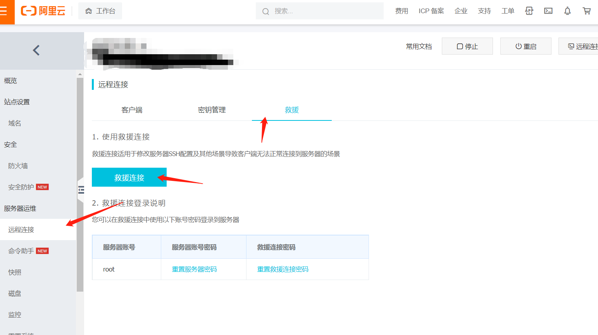Switch to the 密钥管理 tab
This screenshot has width=598, height=335.
tap(212, 110)
